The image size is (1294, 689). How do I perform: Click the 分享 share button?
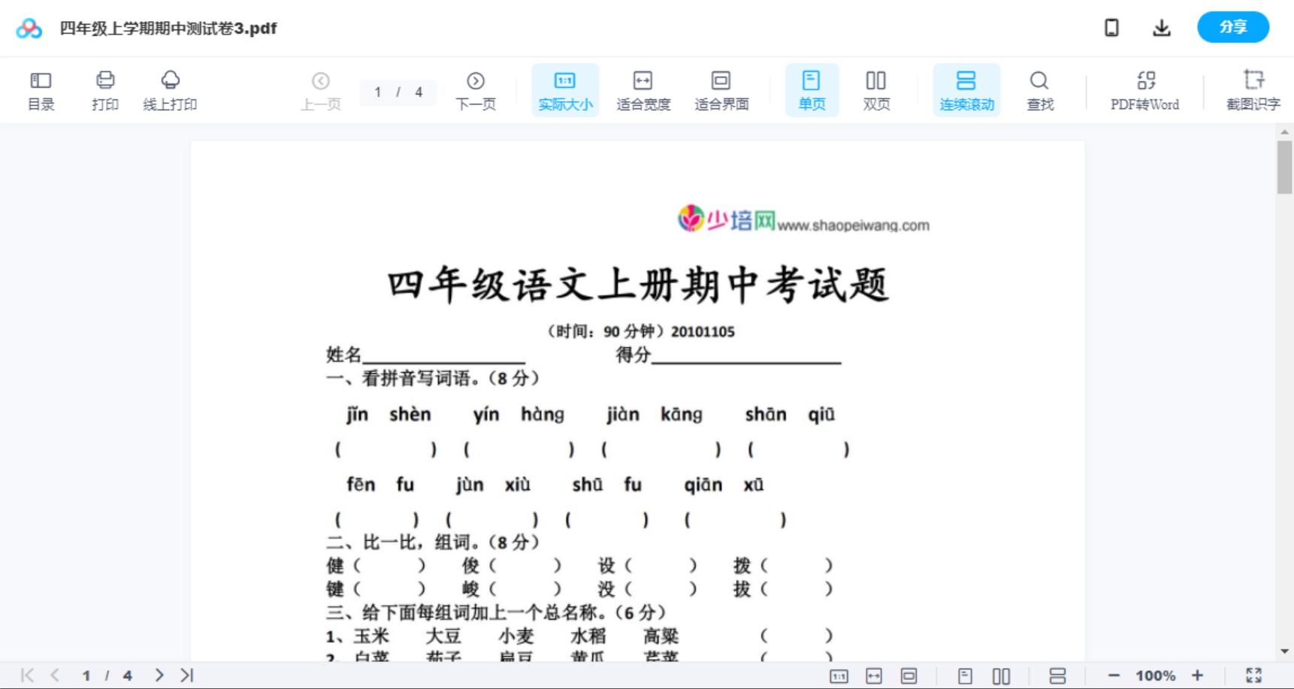click(x=1232, y=27)
